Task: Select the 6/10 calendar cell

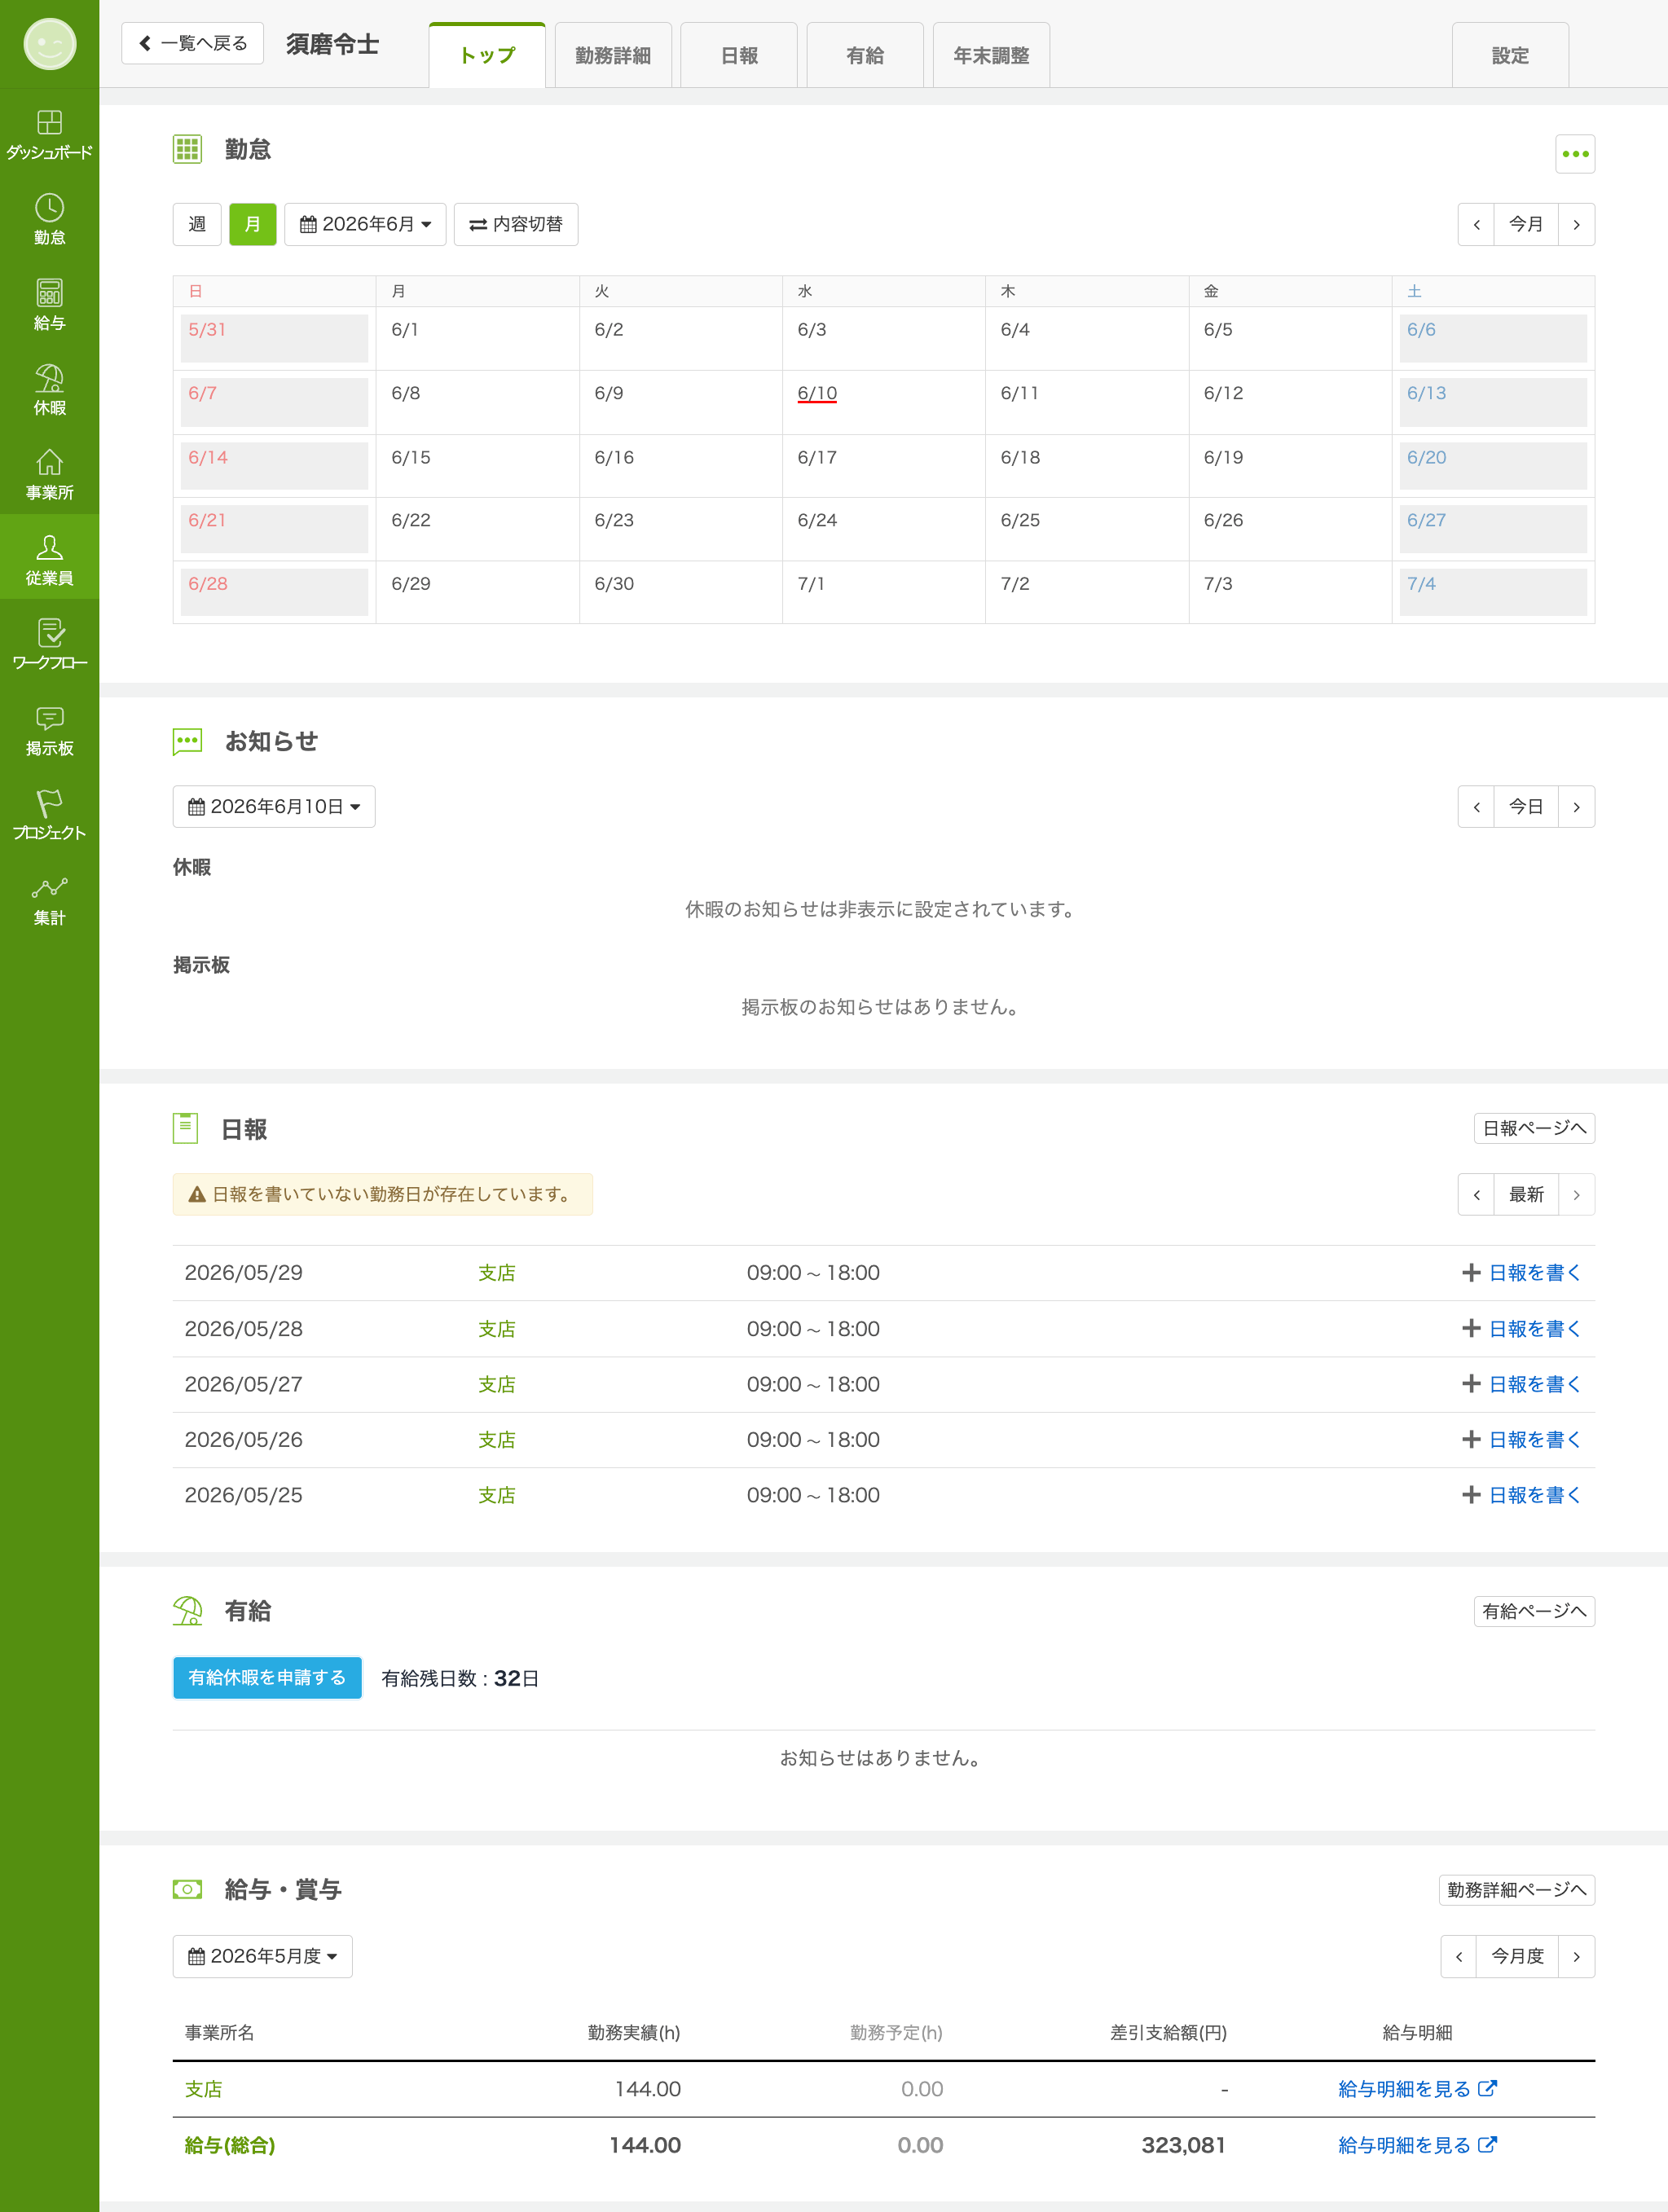Action: tap(883, 402)
